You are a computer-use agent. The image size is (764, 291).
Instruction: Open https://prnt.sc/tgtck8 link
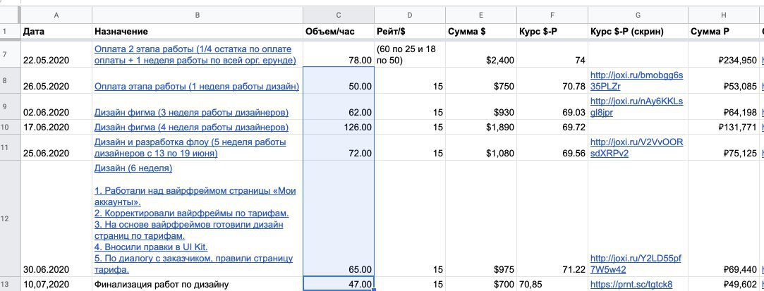pos(631,284)
